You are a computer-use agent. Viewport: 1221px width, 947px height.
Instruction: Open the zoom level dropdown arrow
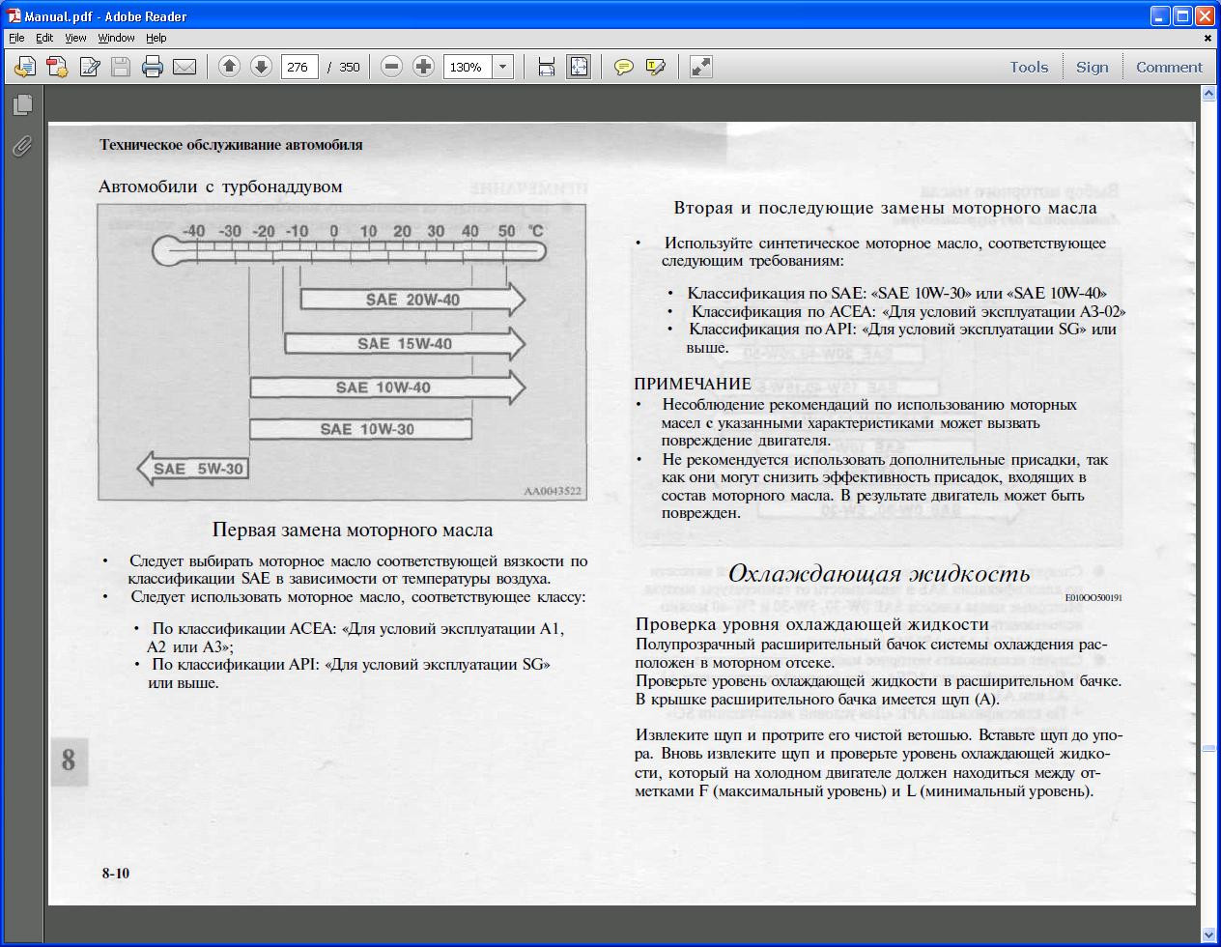[x=502, y=67]
